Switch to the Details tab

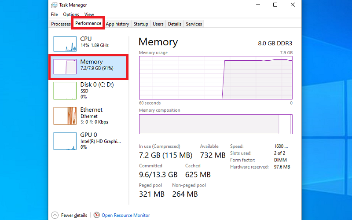175,24
